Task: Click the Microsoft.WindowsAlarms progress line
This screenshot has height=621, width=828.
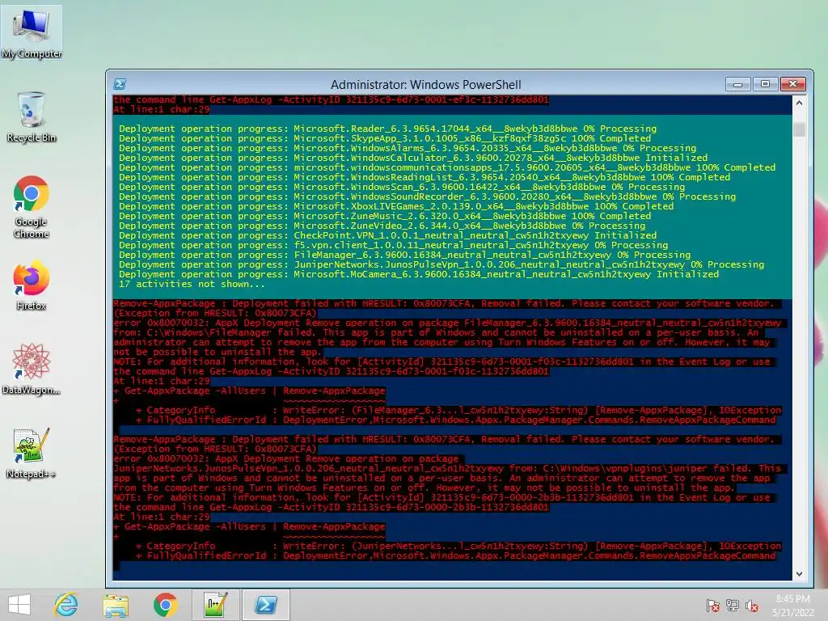Action: tap(408, 149)
